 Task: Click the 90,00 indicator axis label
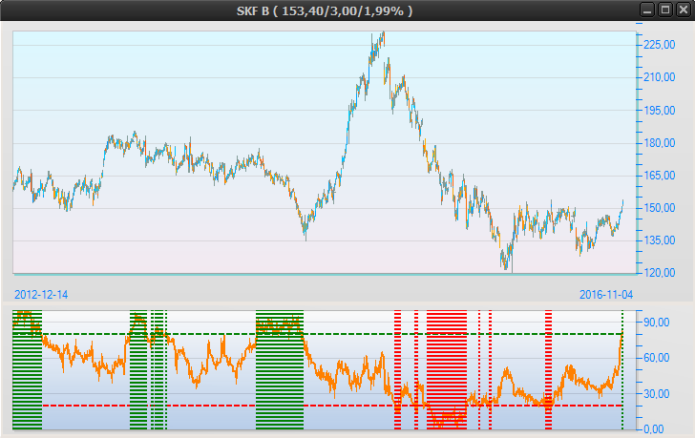click(657, 323)
